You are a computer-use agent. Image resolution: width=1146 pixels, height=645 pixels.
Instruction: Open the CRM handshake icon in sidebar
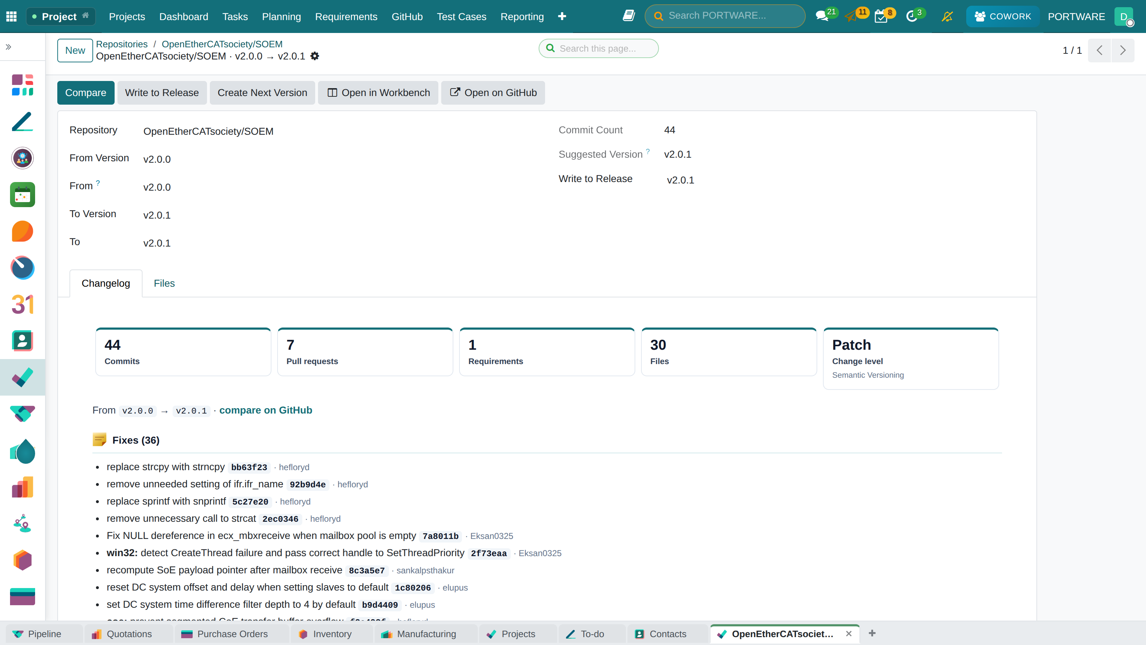tap(22, 414)
